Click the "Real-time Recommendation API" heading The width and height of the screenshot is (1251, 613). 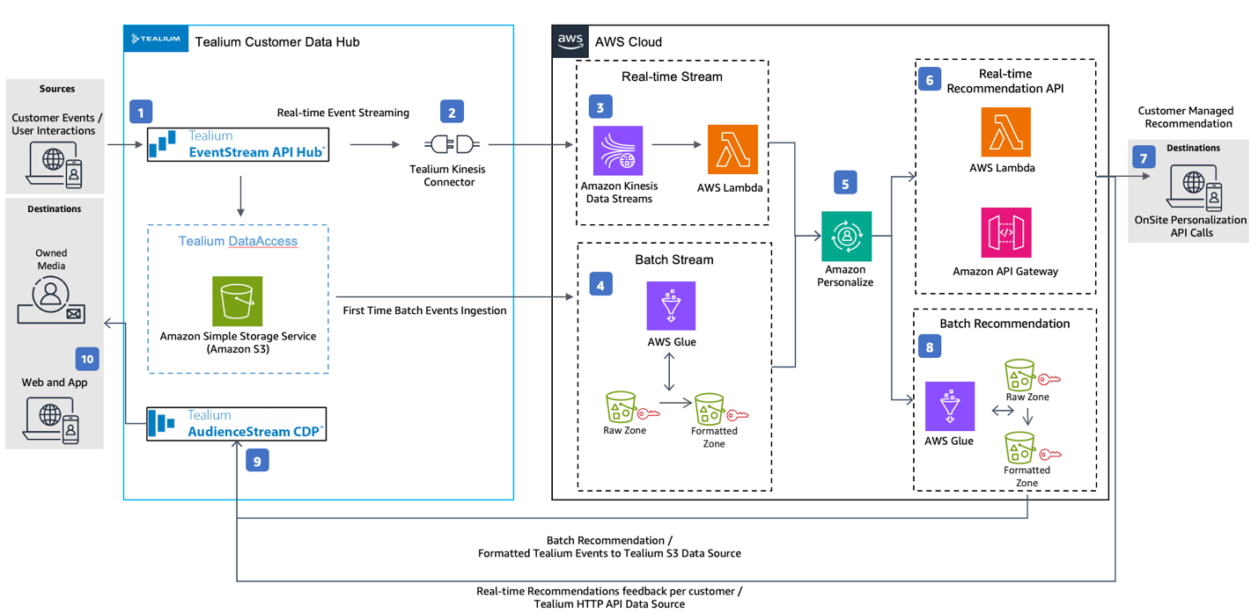[1004, 81]
